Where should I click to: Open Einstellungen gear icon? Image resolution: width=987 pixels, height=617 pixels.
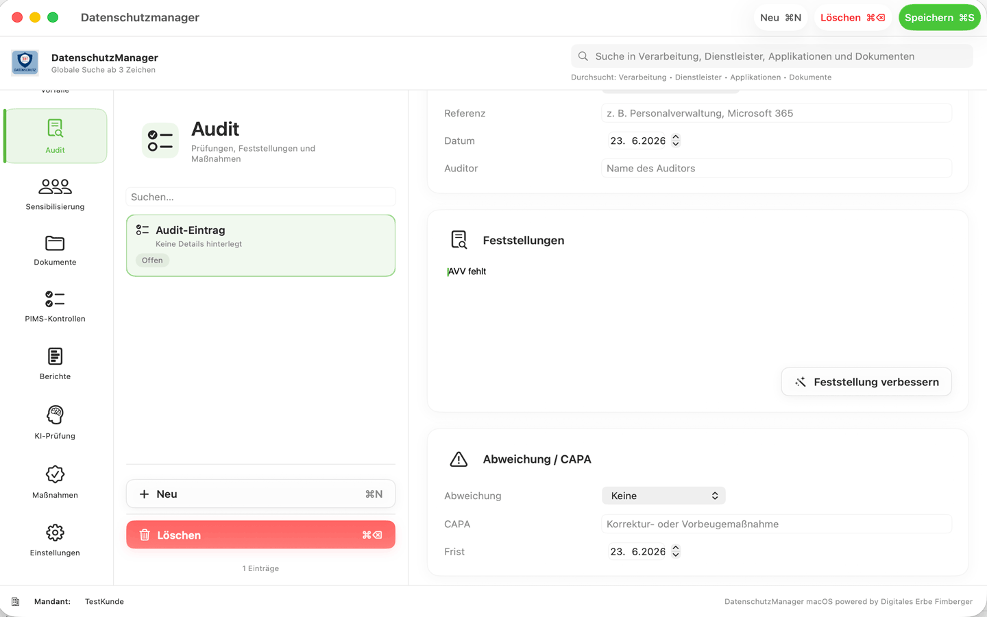[x=55, y=533]
